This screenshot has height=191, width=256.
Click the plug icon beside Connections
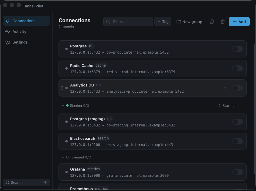point(7,21)
